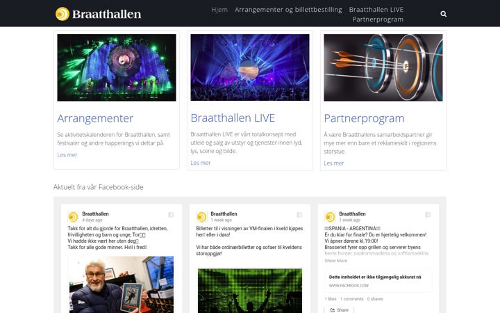Click '1 week ago' on the SPANIA - ARGENTINA post
Image resolution: width=500 pixels, height=313 pixels.
click(x=349, y=220)
